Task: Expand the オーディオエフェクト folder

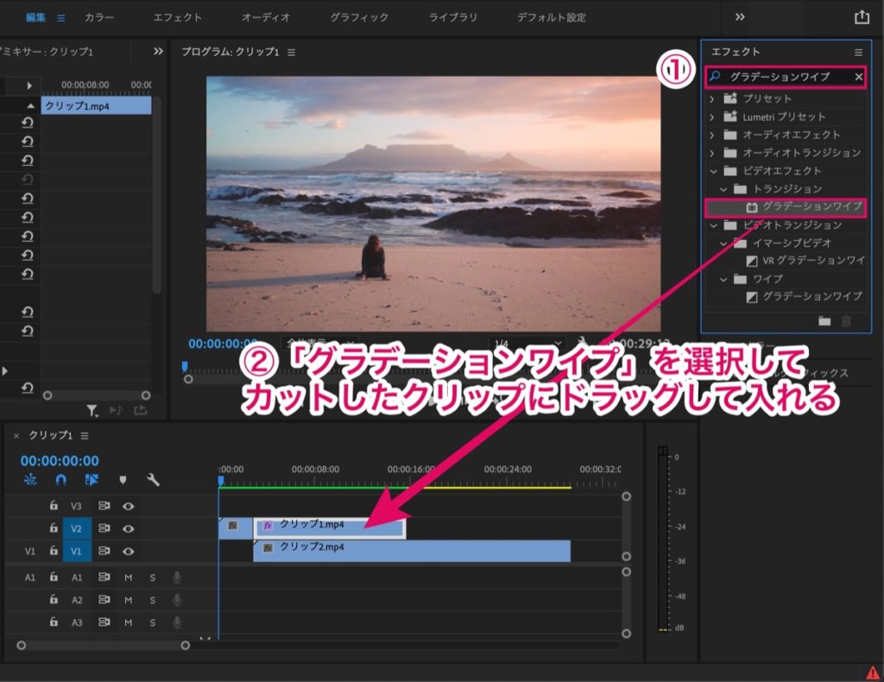Action: click(712, 136)
